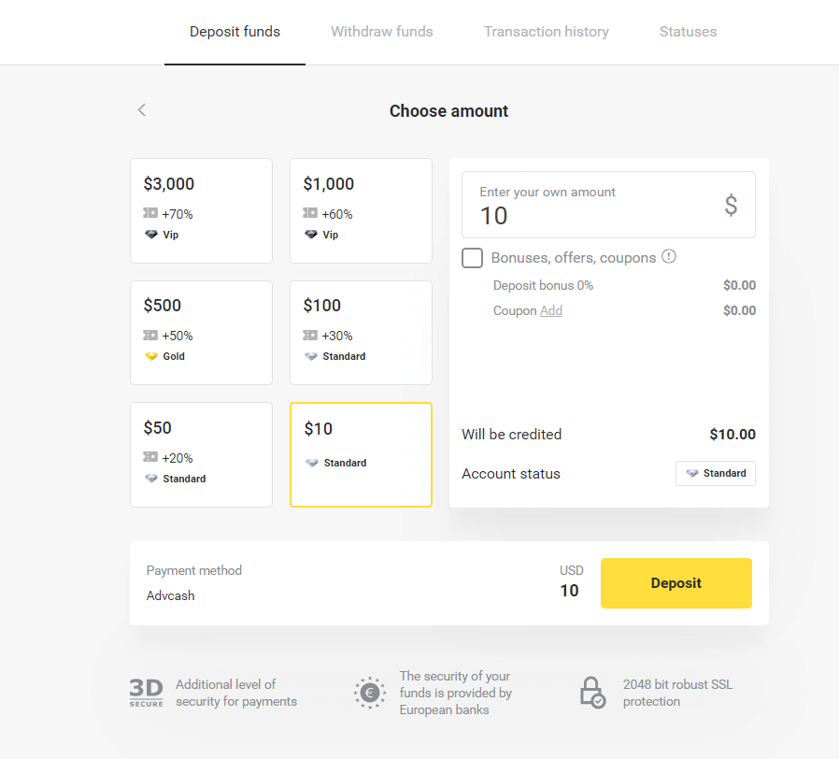Click the 3D Secure badge icon
The image size is (839, 759).
[146, 693]
